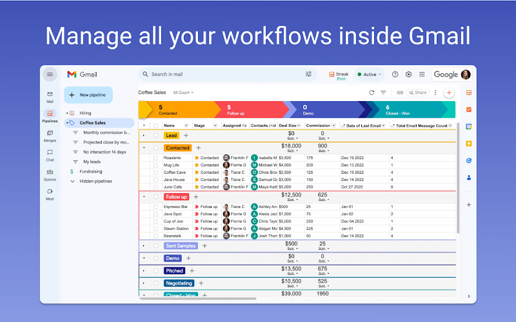Click the Share button

coord(417,93)
